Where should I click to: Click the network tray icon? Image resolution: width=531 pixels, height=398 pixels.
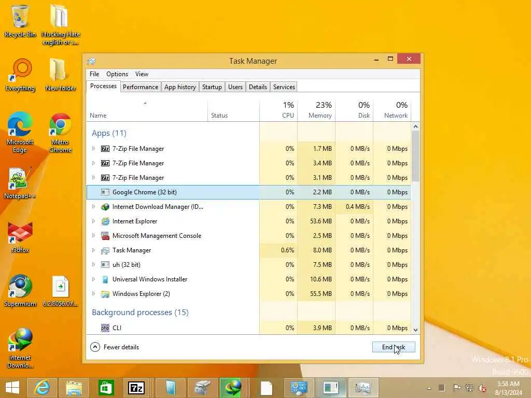coord(470,388)
